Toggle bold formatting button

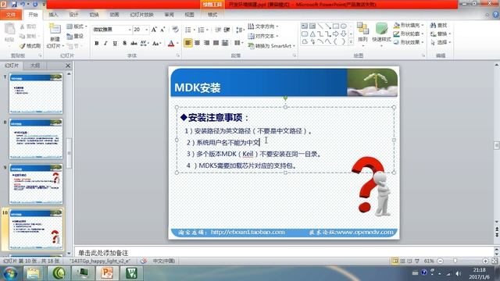(97, 43)
